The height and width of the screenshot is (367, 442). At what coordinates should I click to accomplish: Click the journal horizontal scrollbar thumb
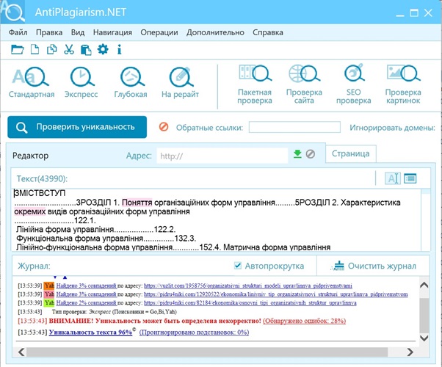click(207, 352)
